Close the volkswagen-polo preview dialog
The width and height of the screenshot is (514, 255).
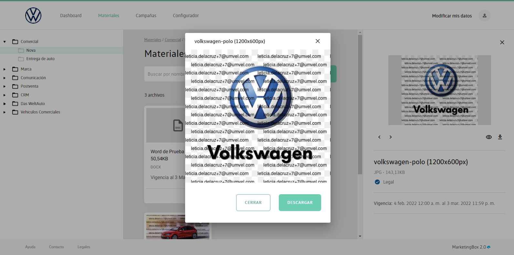pyautogui.click(x=318, y=41)
